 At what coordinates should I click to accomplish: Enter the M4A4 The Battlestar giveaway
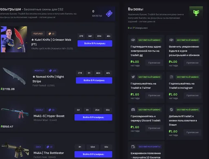click(93, 154)
